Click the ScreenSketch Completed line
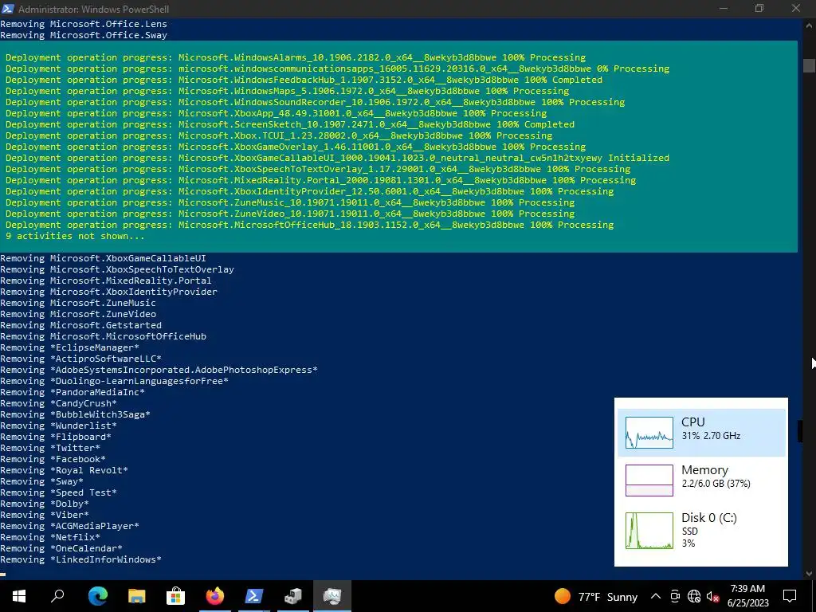 point(290,124)
